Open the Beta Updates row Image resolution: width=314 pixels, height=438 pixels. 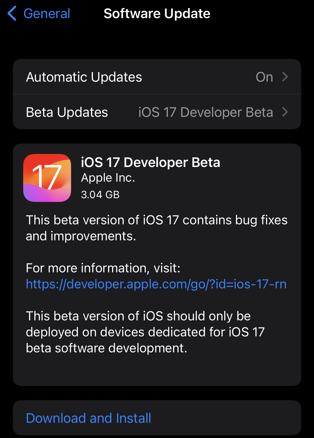[157, 112]
